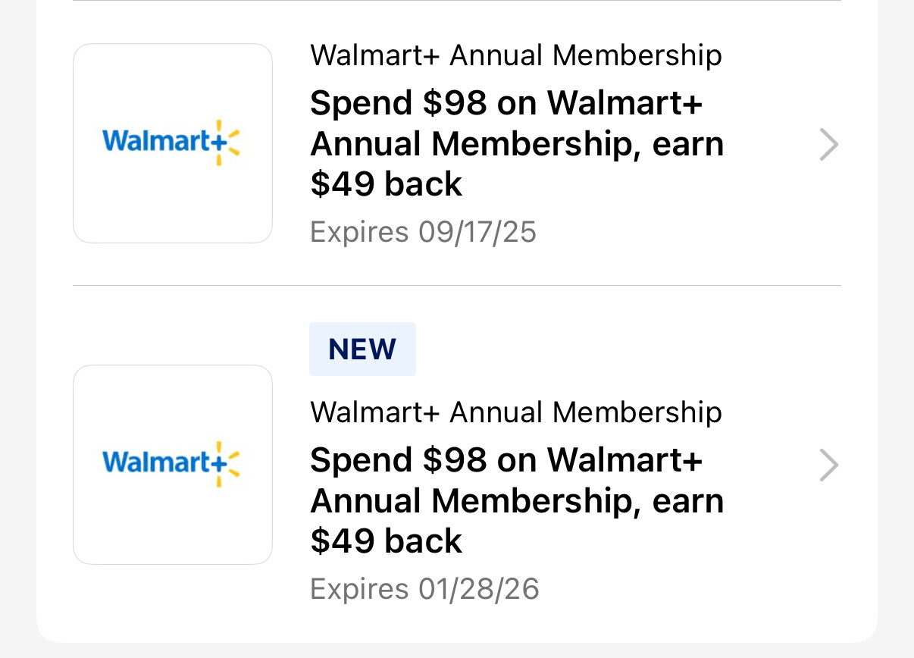The height and width of the screenshot is (658, 914).
Task: Click the Walmart+ logo on the NEW offer
Action: coord(171,464)
